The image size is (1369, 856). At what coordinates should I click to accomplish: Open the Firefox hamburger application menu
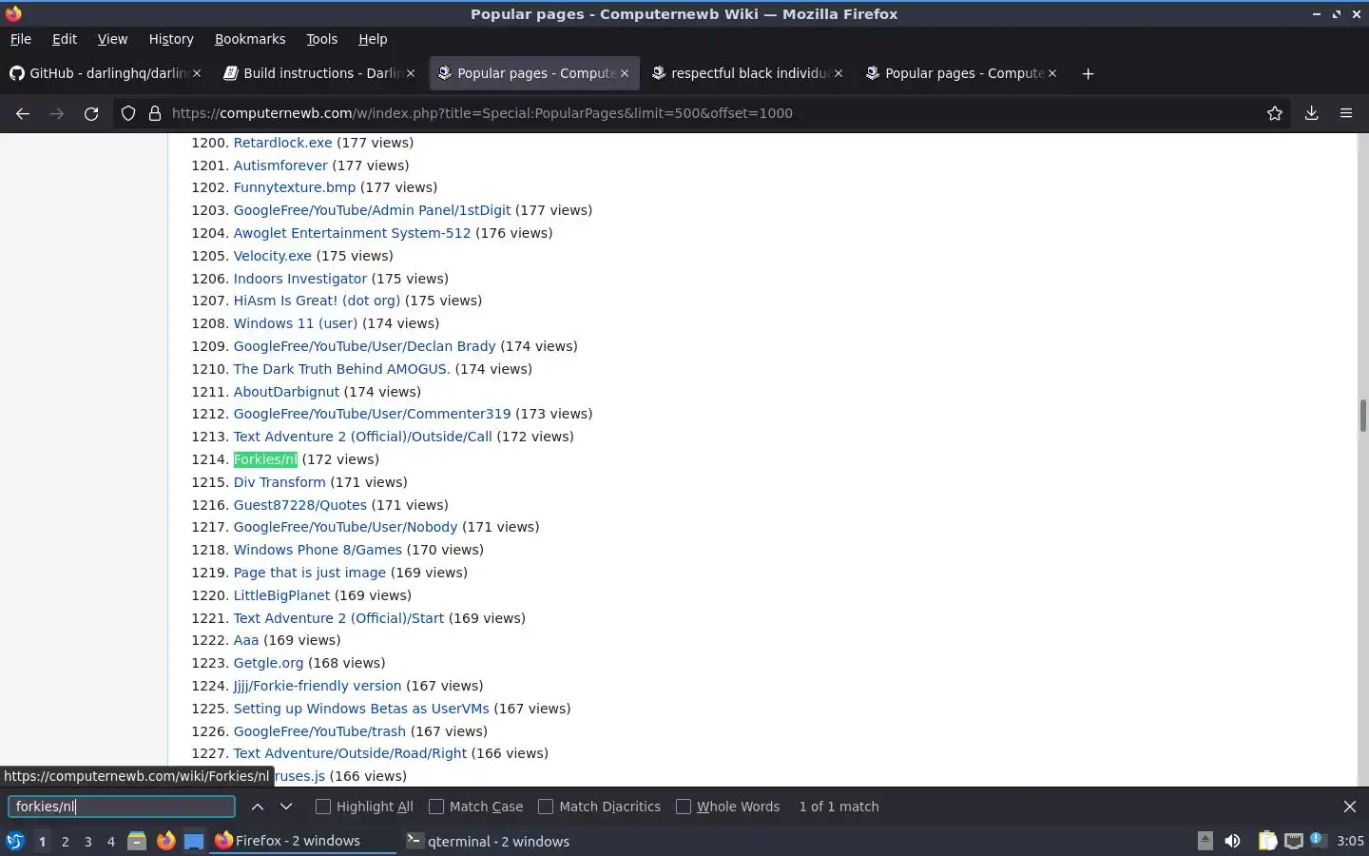click(1346, 113)
